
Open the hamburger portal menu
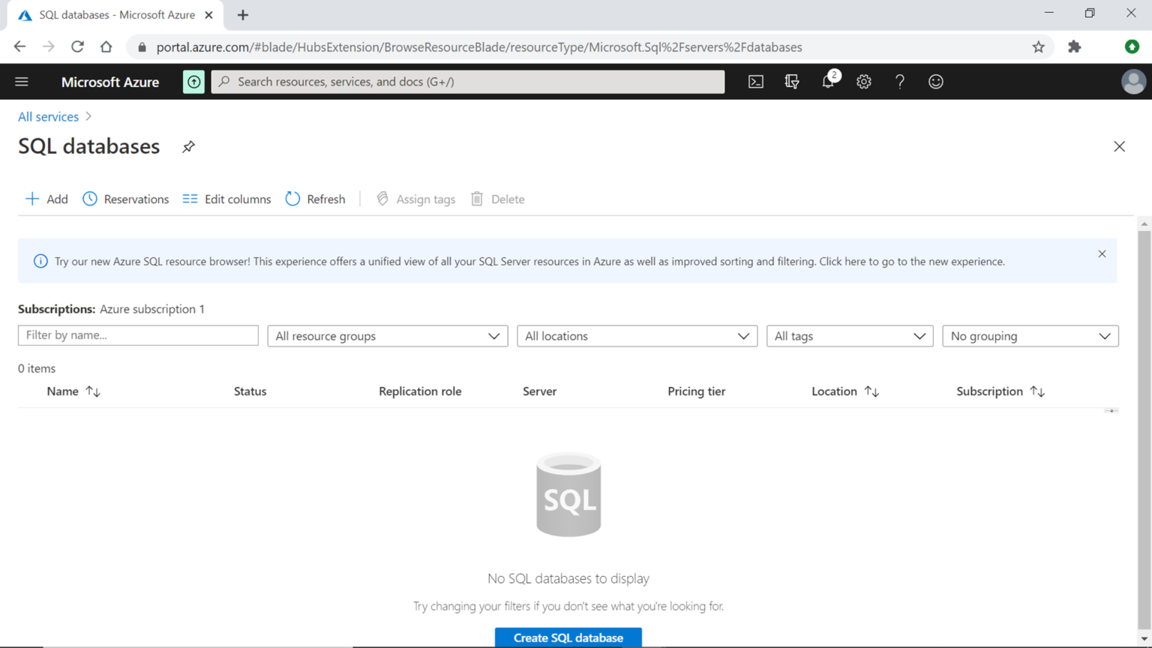click(21, 82)
